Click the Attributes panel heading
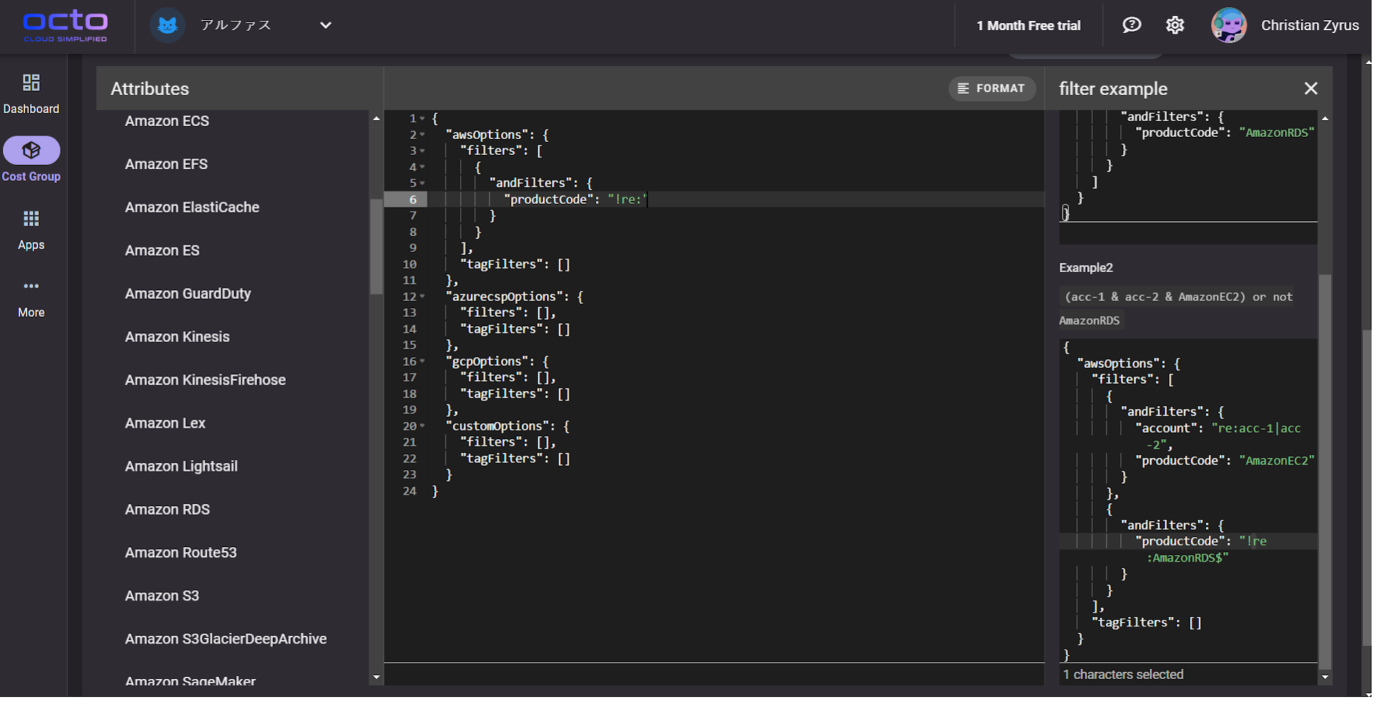This screenshot has width=1378, height=707. pyautogui.click(x=150, y=89)
